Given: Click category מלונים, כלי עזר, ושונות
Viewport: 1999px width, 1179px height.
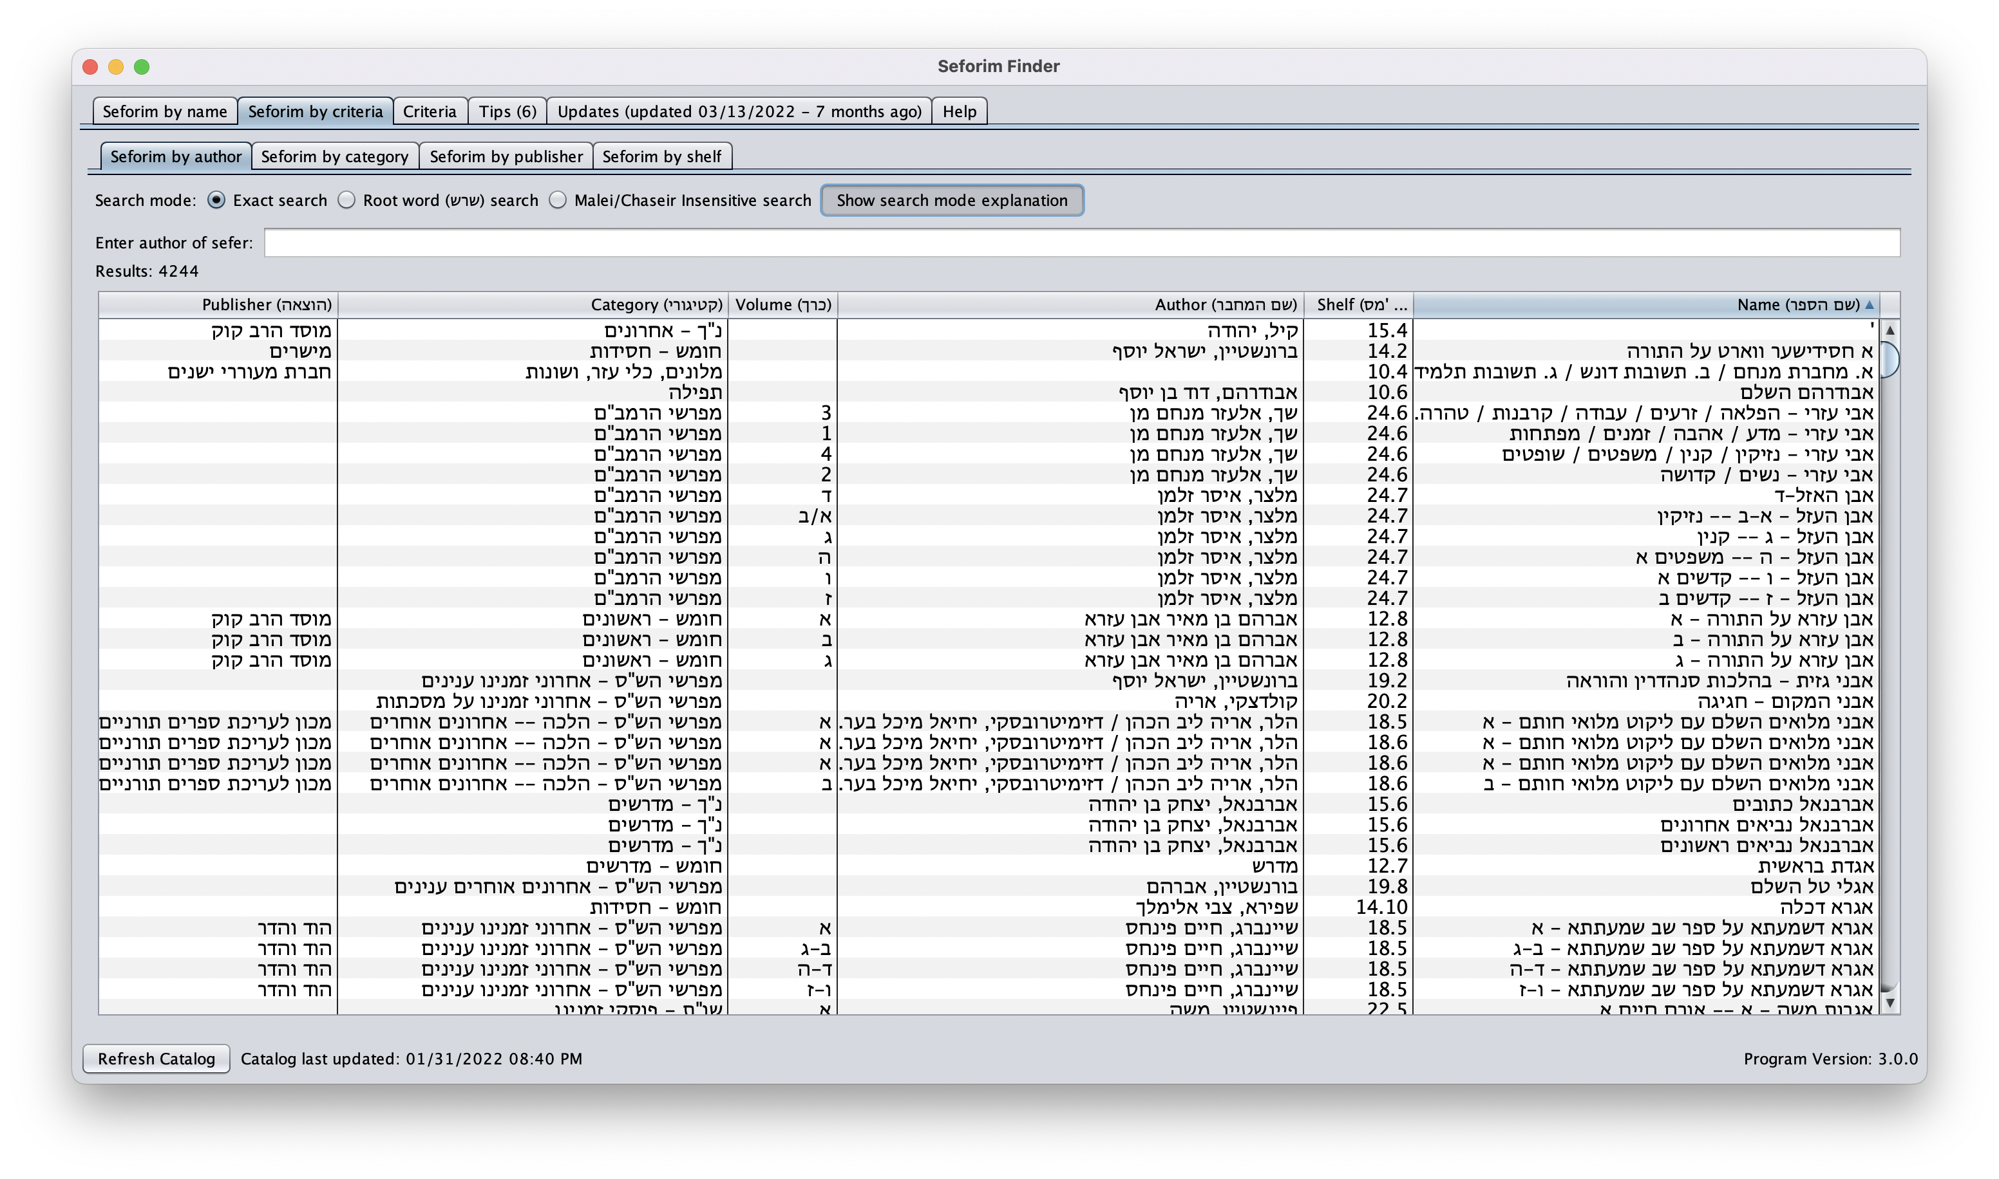Looking at the screenshot, I should 624,372.
